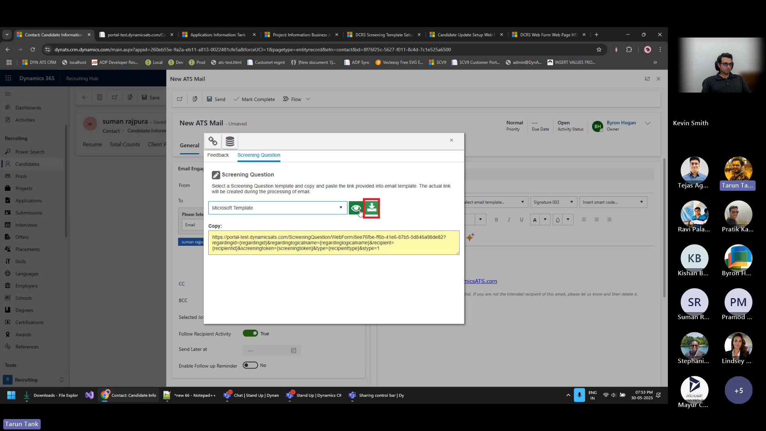Click the pop-out icon in mail toolbar
This screenshot has height=431, width=766.
click(180, 99)
